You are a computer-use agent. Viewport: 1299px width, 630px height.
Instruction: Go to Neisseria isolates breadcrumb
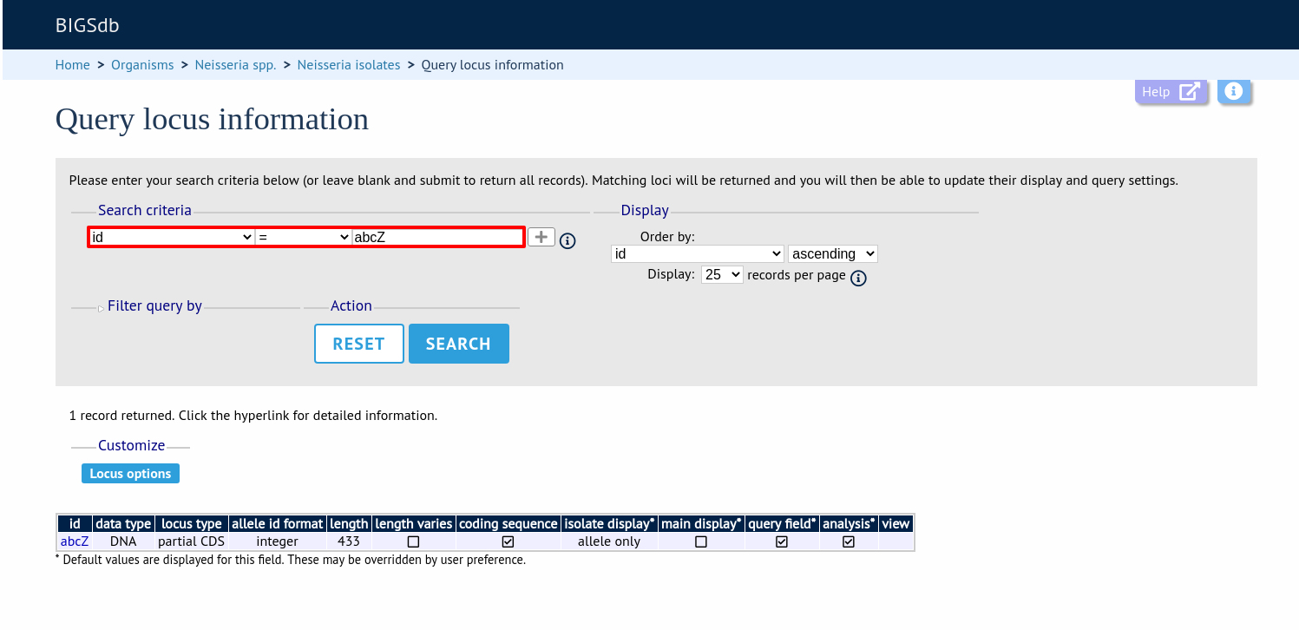[x=349, y=65]
